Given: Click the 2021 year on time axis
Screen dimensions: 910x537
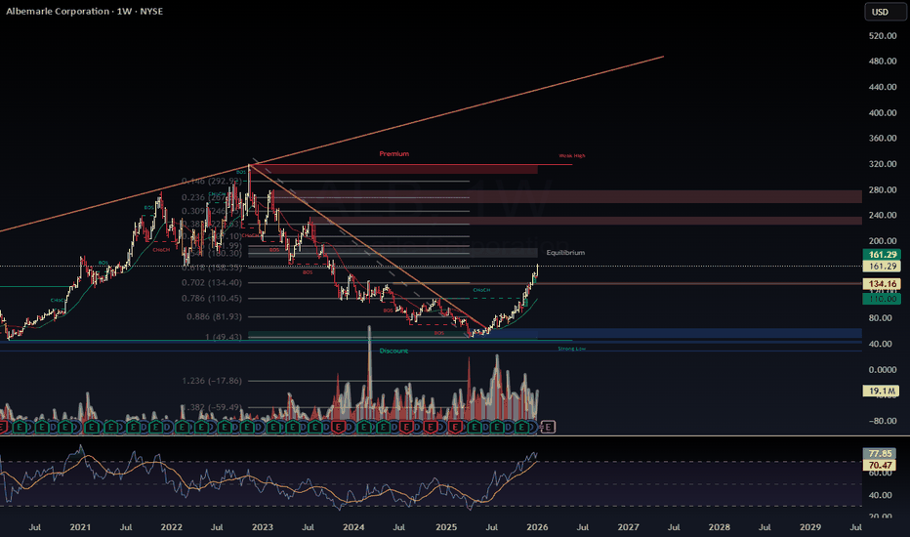Looking at the screenshot, I should coord(80,527).
